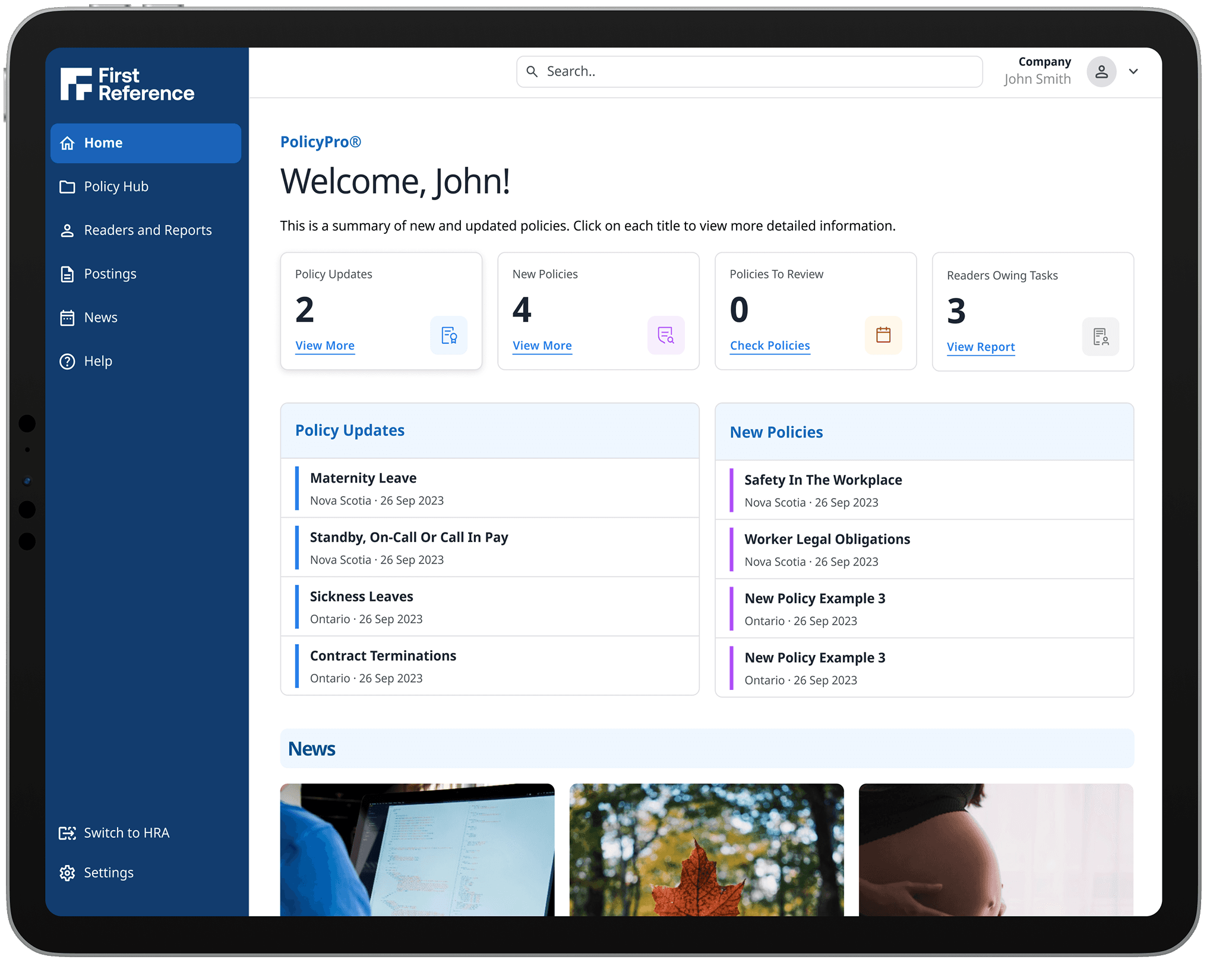The width and height of the screenshot is (1207, 963).
Task: Click the Readers Owing Tasks report icon
Action: coord(1100,337)
